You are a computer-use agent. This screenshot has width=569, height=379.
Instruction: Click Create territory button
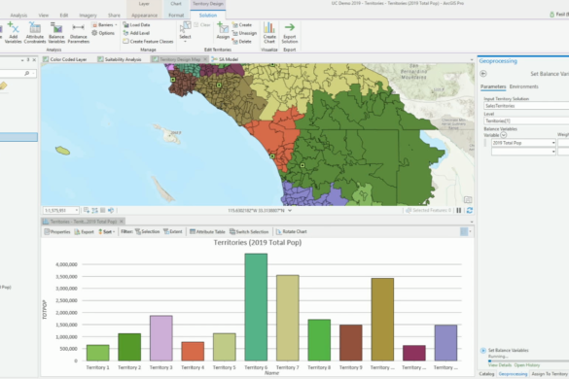[x=242, y=24]
